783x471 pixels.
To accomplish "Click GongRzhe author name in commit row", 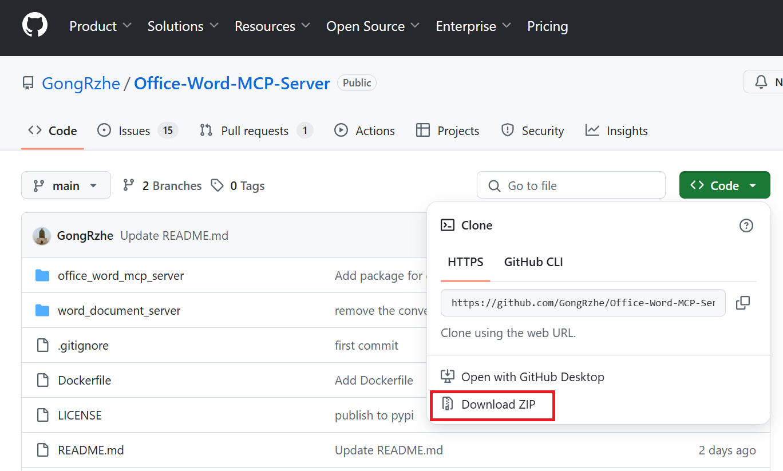I will pos(85,236).
